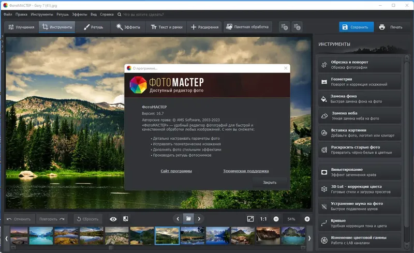Open the Виньетирование tool
Image resolution: width=414 pixels, height=253 pixels.
pyautogui.click(x=359, y=172)
